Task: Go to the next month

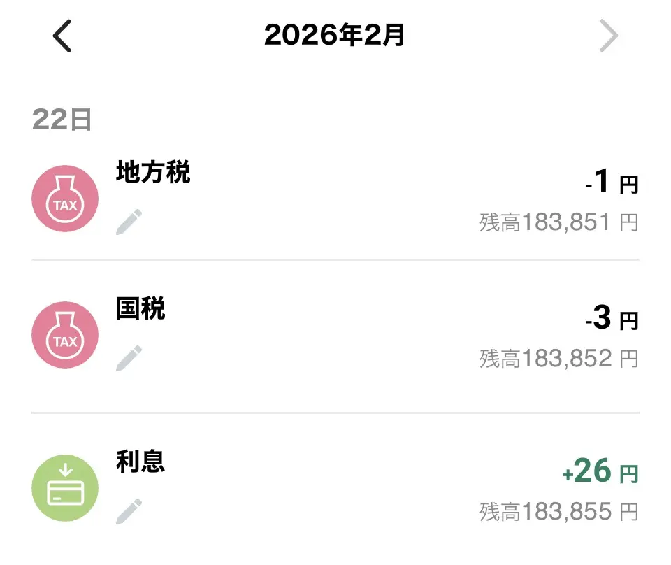Action: tap(609, 36)
